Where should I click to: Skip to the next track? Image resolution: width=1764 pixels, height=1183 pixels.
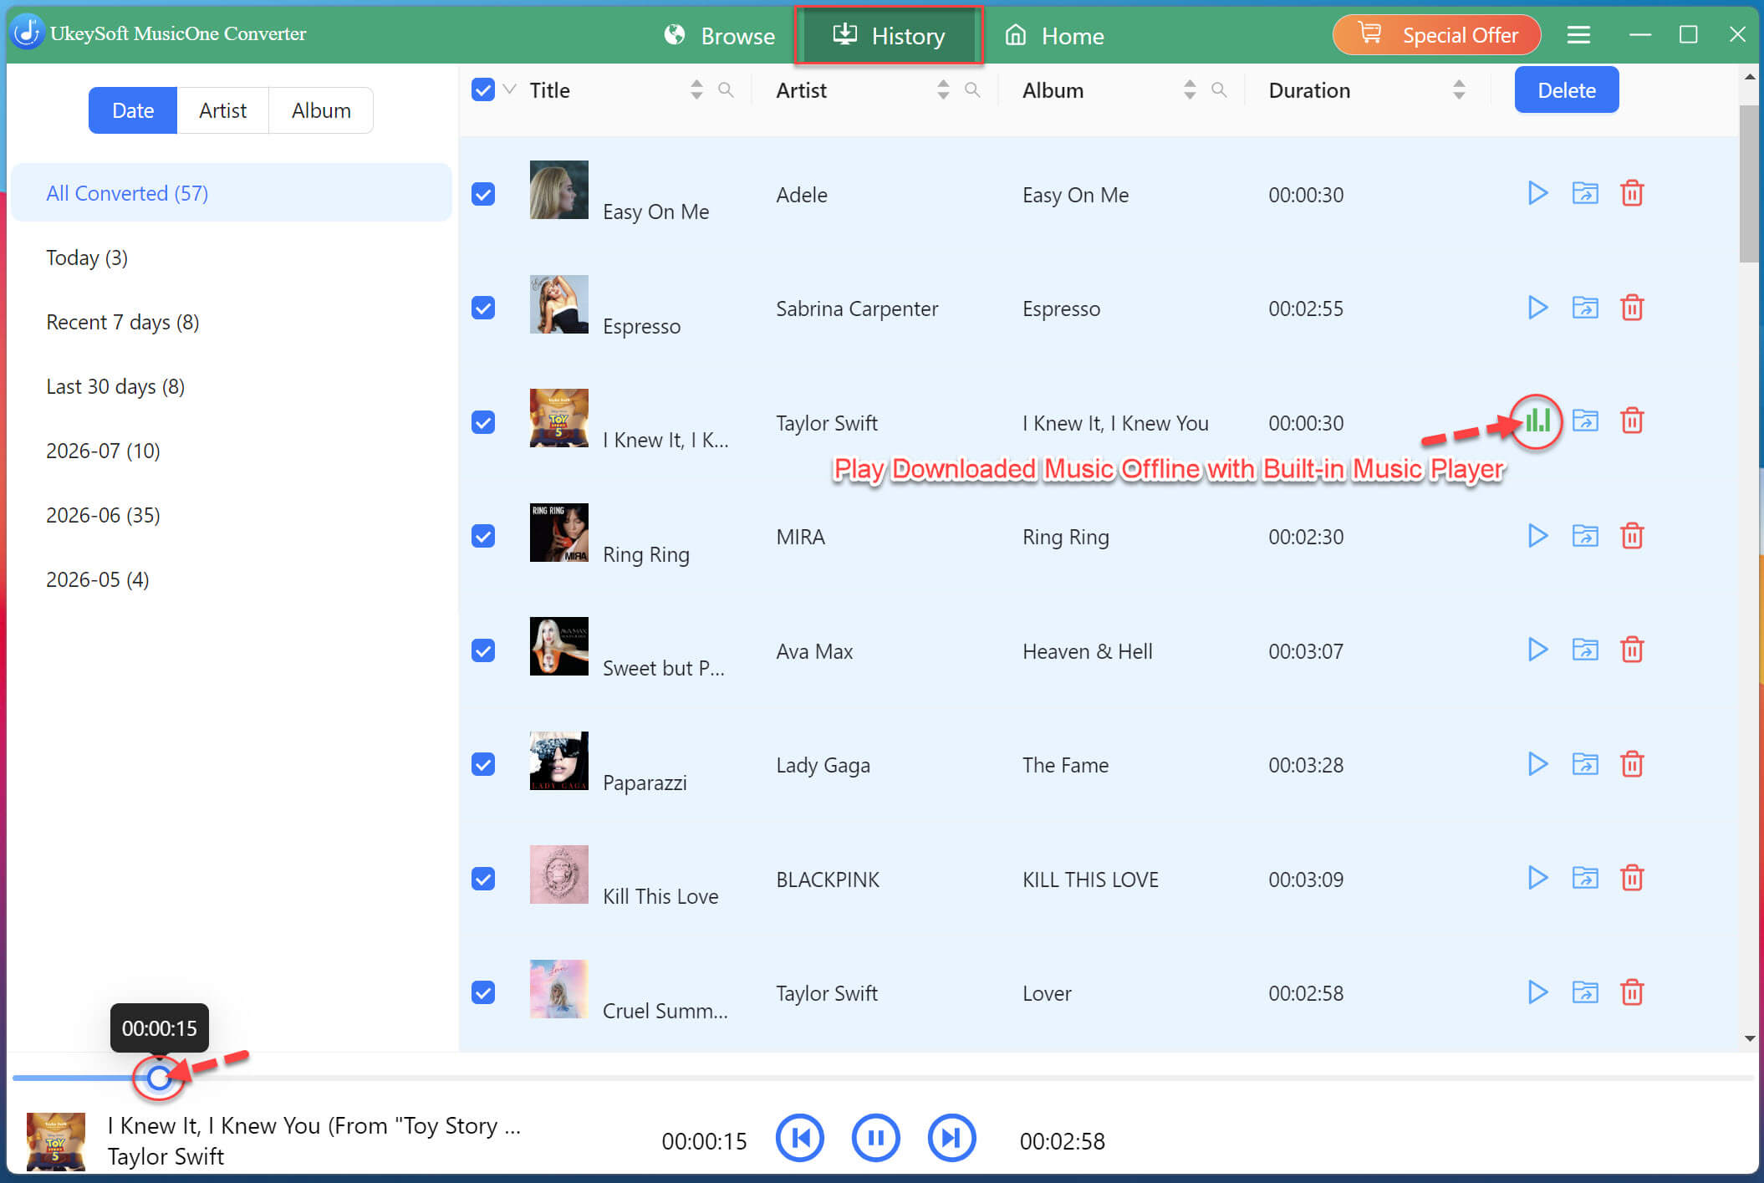[951, 1138]
